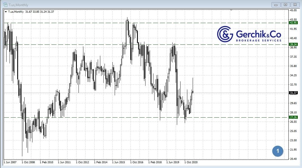This screenshot has width=302, height=168.
Task: Minimize the T.us Monthly chart window
Action: 276,5
